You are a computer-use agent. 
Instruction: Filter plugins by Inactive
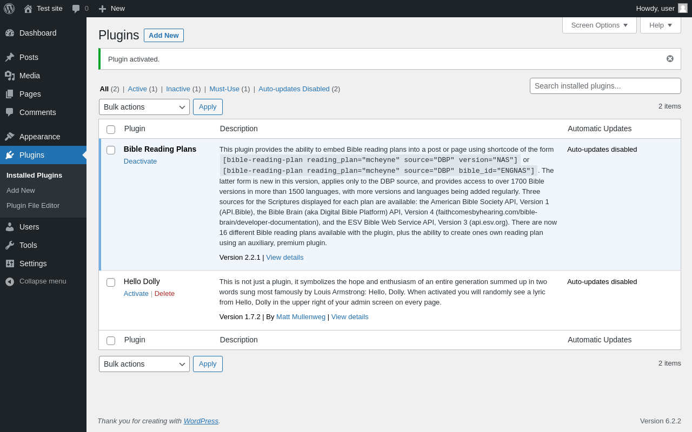coord(178,89)
